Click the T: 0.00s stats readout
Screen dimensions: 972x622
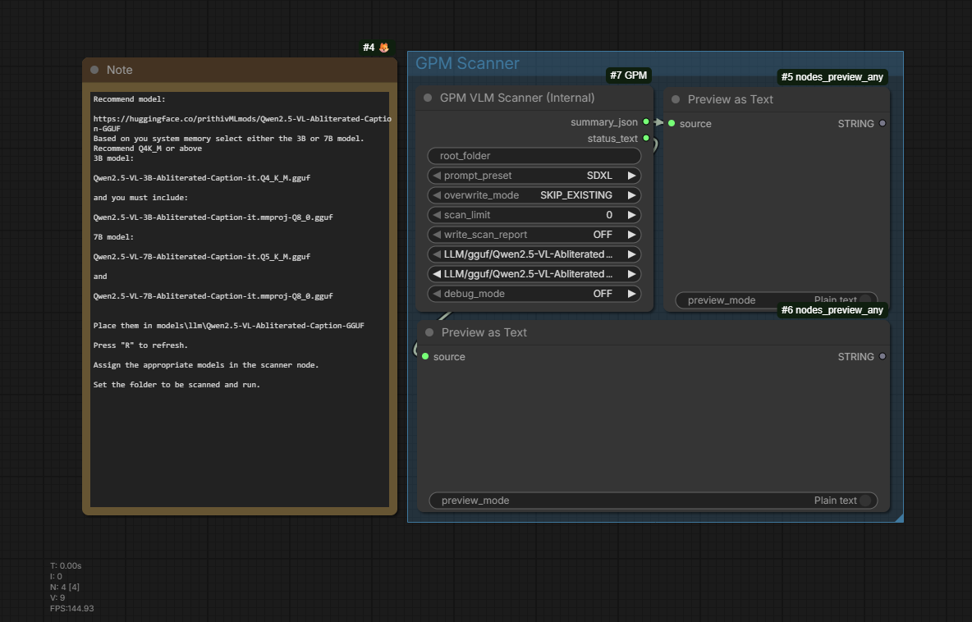(66, 565)
